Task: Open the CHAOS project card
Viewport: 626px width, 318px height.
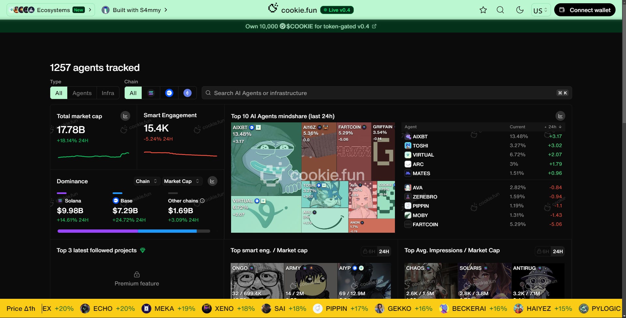Action: pyautogui.click(x=431, y=281)
